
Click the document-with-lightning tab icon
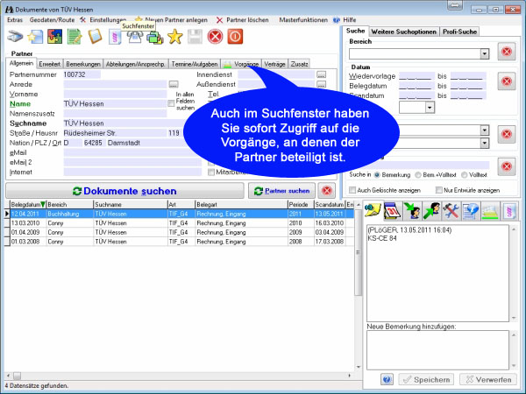click(470, 211)
